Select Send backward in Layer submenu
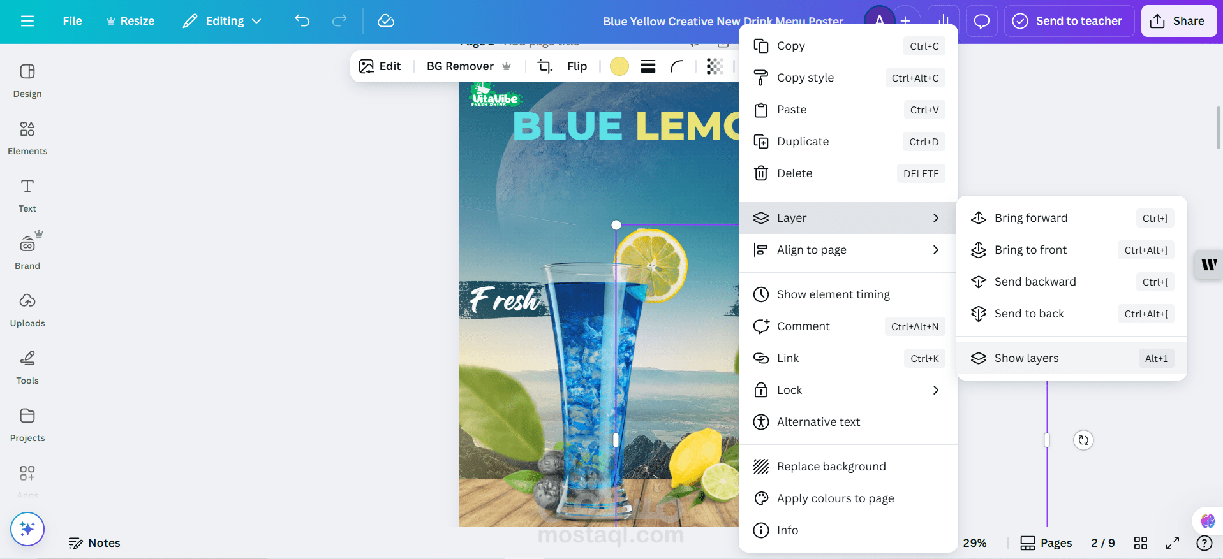Image resolution: width=1223 pixels, height=559 pixels. [1072, 282]
